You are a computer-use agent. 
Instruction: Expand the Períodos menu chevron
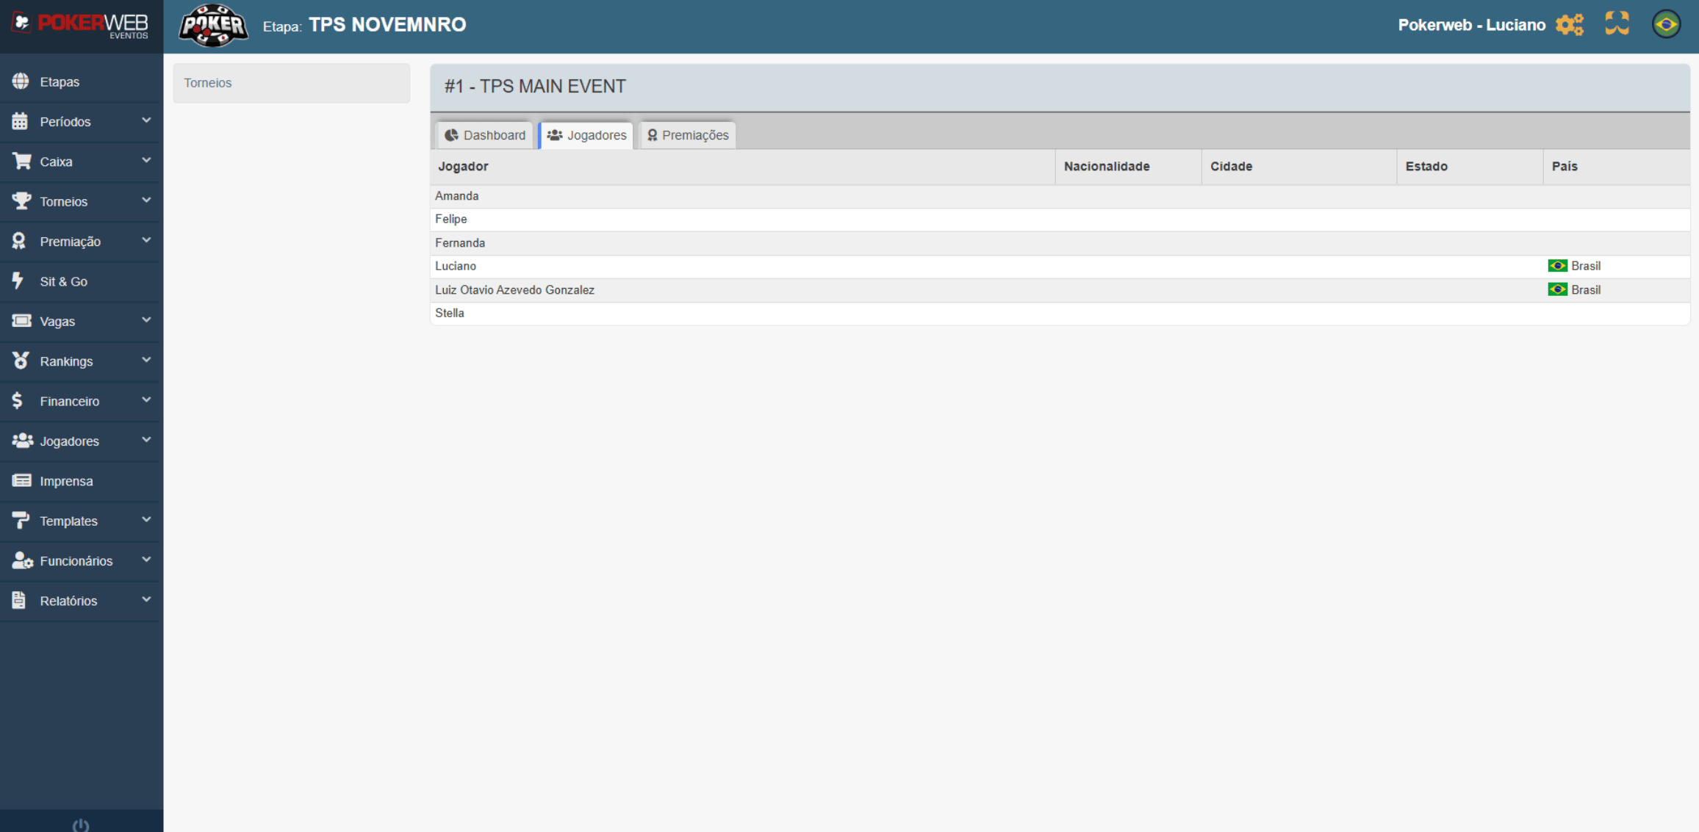click(x=146, y=120)
